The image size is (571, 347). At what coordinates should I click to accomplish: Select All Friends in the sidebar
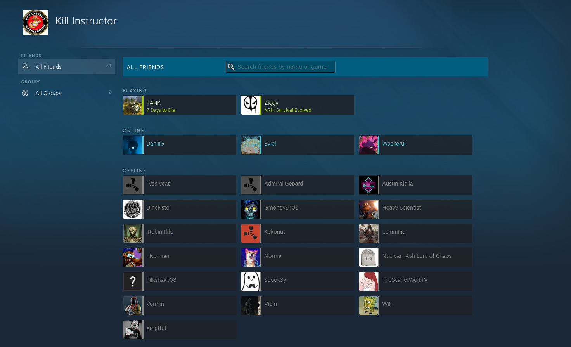click(67, 66)
